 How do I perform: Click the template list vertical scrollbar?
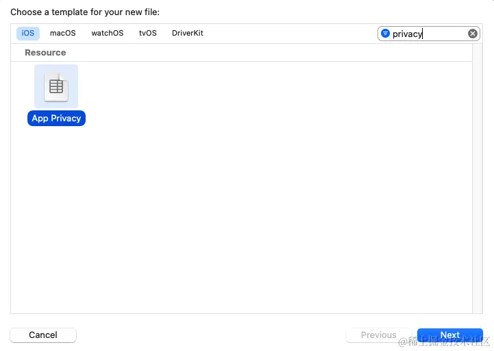(478, 178)
